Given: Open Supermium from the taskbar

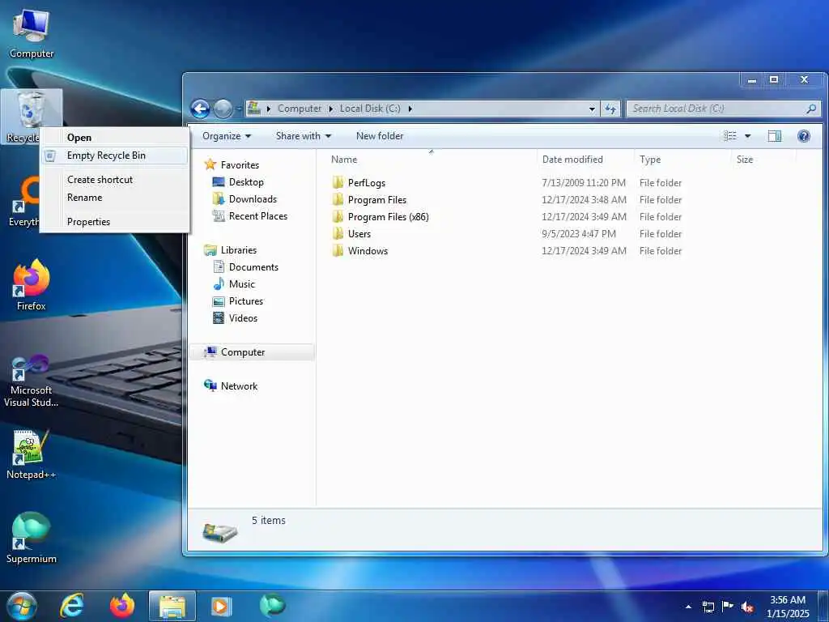Looking at the screenshot, I should (x=272, y=606).
